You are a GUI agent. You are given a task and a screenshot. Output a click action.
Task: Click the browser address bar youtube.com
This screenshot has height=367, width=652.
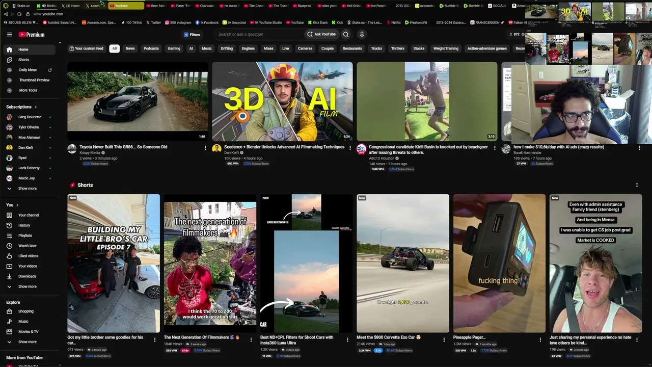pyautogui.click(x=48, y=14)
